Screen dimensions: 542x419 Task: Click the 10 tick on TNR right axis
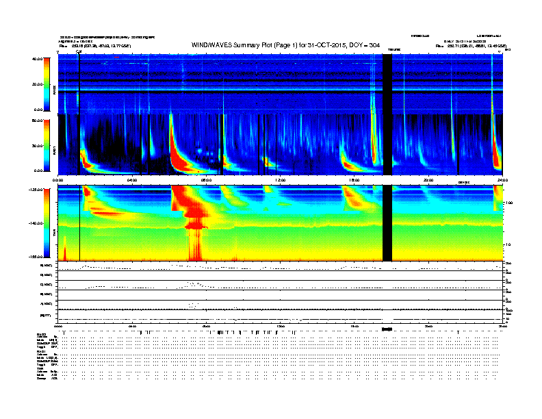tap(509, 244)
